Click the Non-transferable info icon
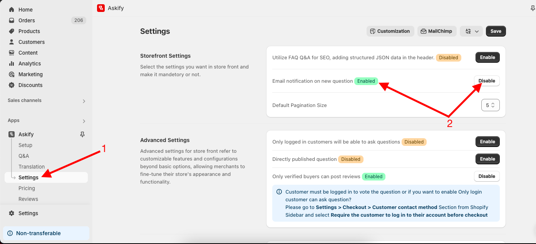 click(10, 233)
